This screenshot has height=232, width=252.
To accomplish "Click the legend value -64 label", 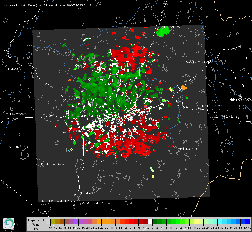I will 50,228.
